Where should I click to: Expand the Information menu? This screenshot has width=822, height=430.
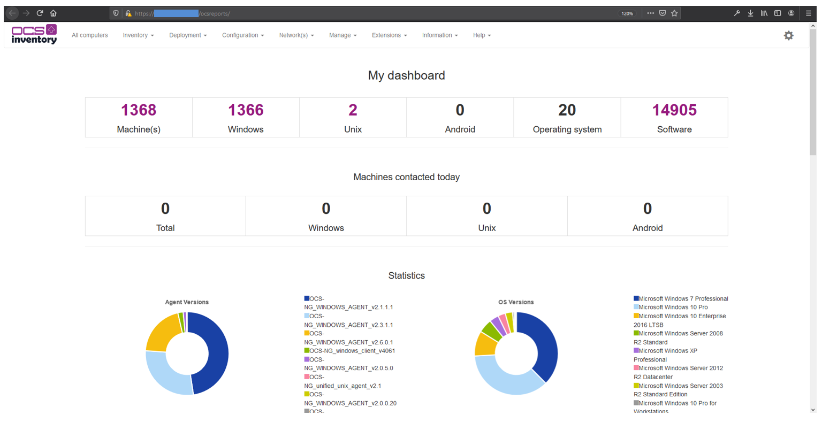point(440,35)
